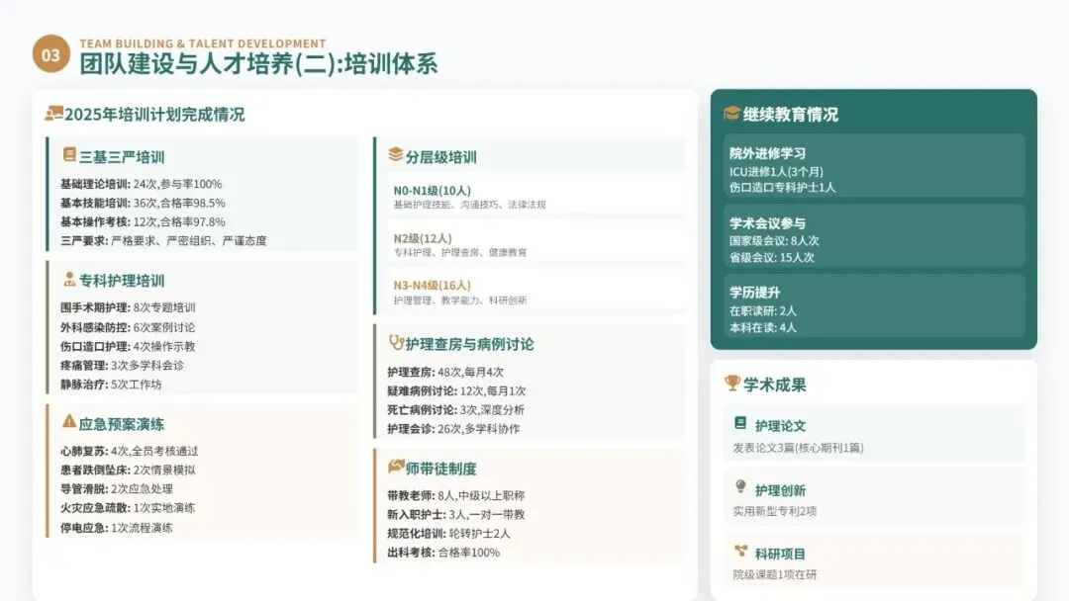
Task: Click the 分层级培训 heading
Action: (441, 157)
